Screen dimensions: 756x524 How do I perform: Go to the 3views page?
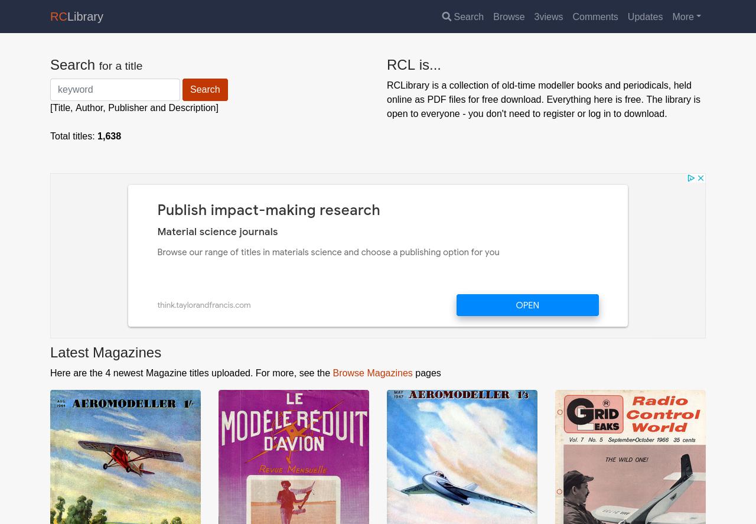[x=548, y=17]
